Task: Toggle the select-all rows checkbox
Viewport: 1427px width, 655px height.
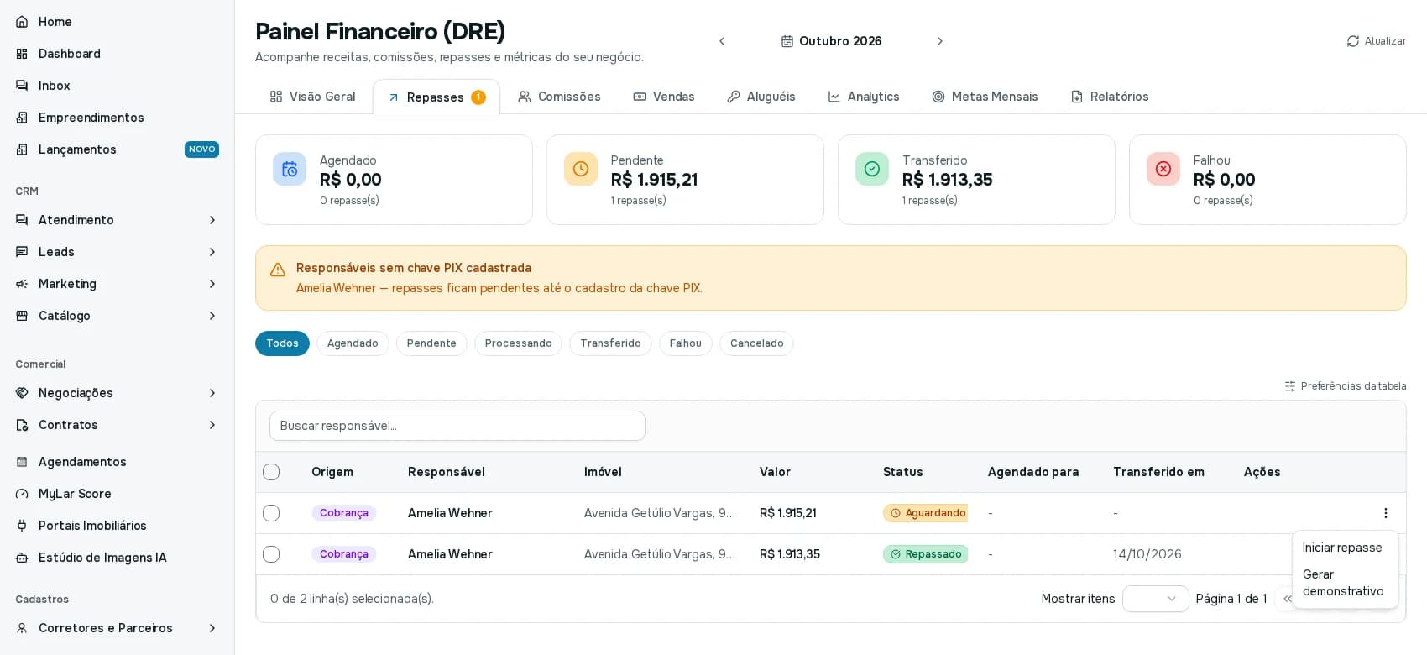Action: coord(271,472)
